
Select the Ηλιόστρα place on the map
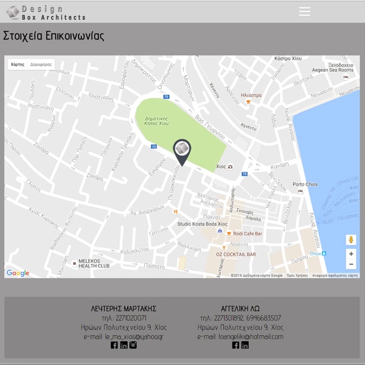[x=251, y=96]
